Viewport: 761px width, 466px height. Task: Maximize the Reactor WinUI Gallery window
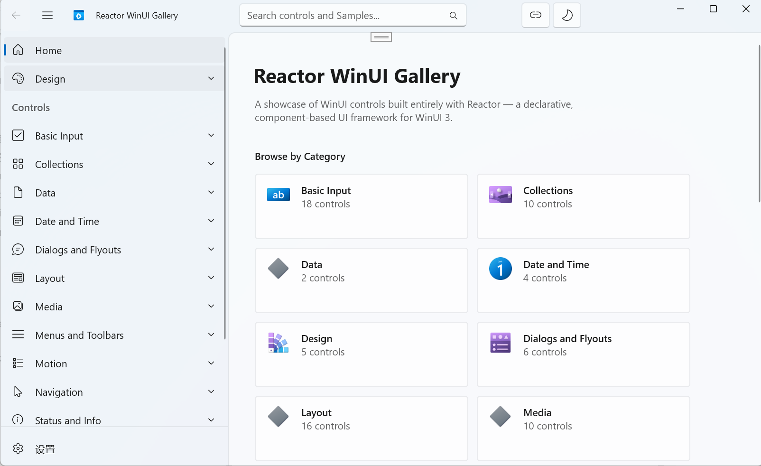713,9
